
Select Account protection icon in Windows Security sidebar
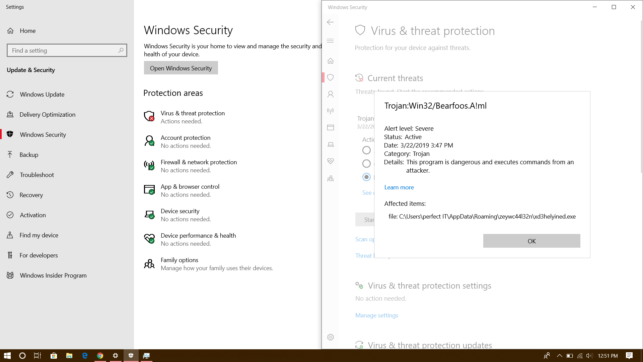click(331, 94)
